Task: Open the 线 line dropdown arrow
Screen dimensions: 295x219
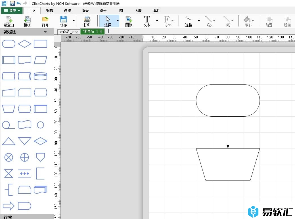Action: coord(233,21)
